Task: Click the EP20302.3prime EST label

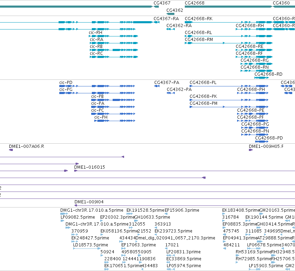Action: [x=118, y=217]
